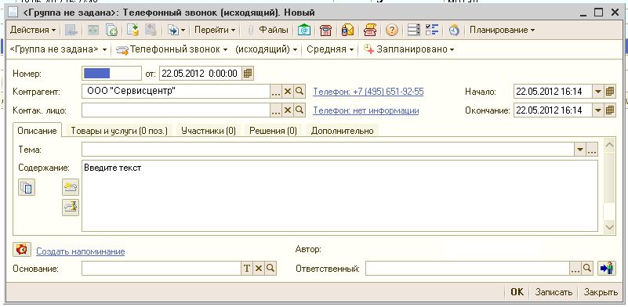Clear the Контрагент field with X
Screen dimensions: 628x307
click(x=288, y=92)
